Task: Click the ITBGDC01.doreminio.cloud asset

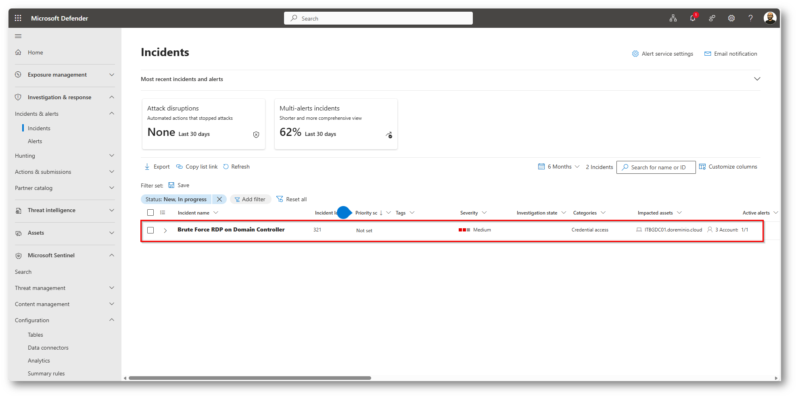Action: (673, 230)
